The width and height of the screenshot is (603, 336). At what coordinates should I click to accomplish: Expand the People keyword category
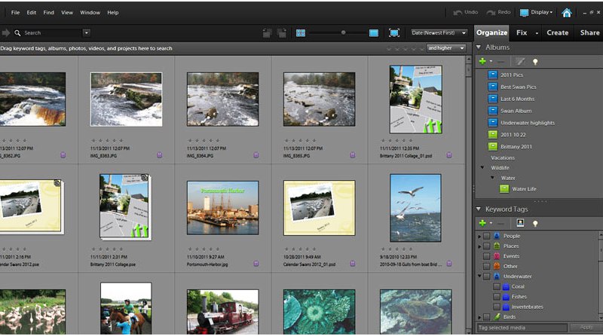pos(479,236)
